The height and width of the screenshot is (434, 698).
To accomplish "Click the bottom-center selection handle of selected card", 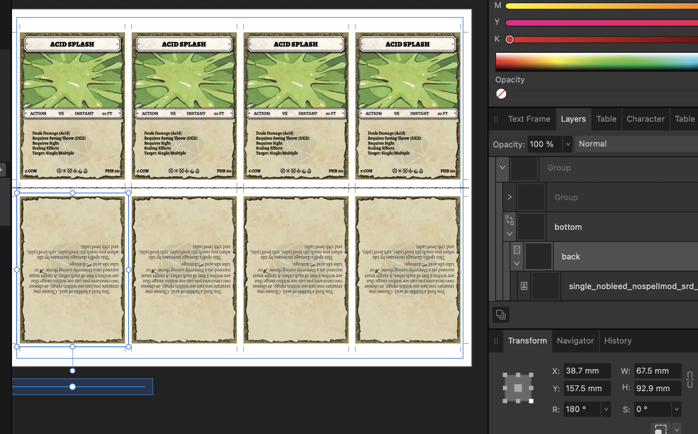I will pos(73,347).
